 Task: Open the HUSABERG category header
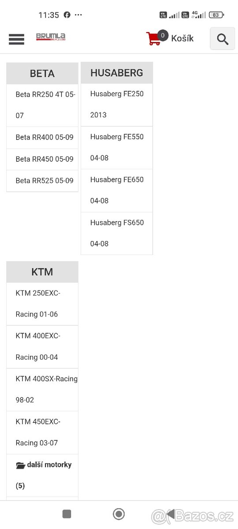pyautogui.click(x=117, y=73)
